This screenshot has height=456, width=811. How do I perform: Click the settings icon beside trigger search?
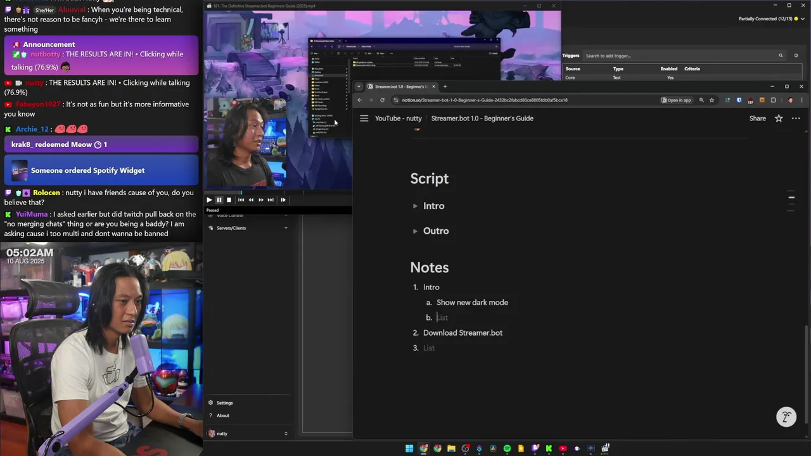point(796,56)
